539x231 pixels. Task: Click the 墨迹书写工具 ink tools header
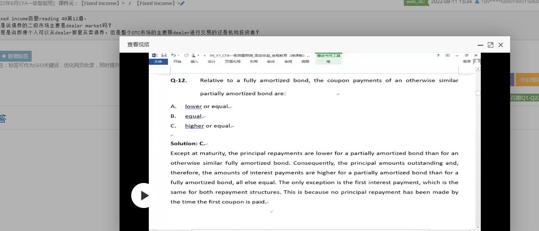tap(328, 56)
